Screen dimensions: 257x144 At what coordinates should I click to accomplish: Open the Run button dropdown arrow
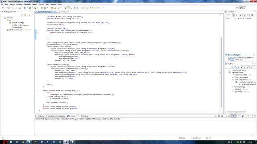(x=32, y=8)
